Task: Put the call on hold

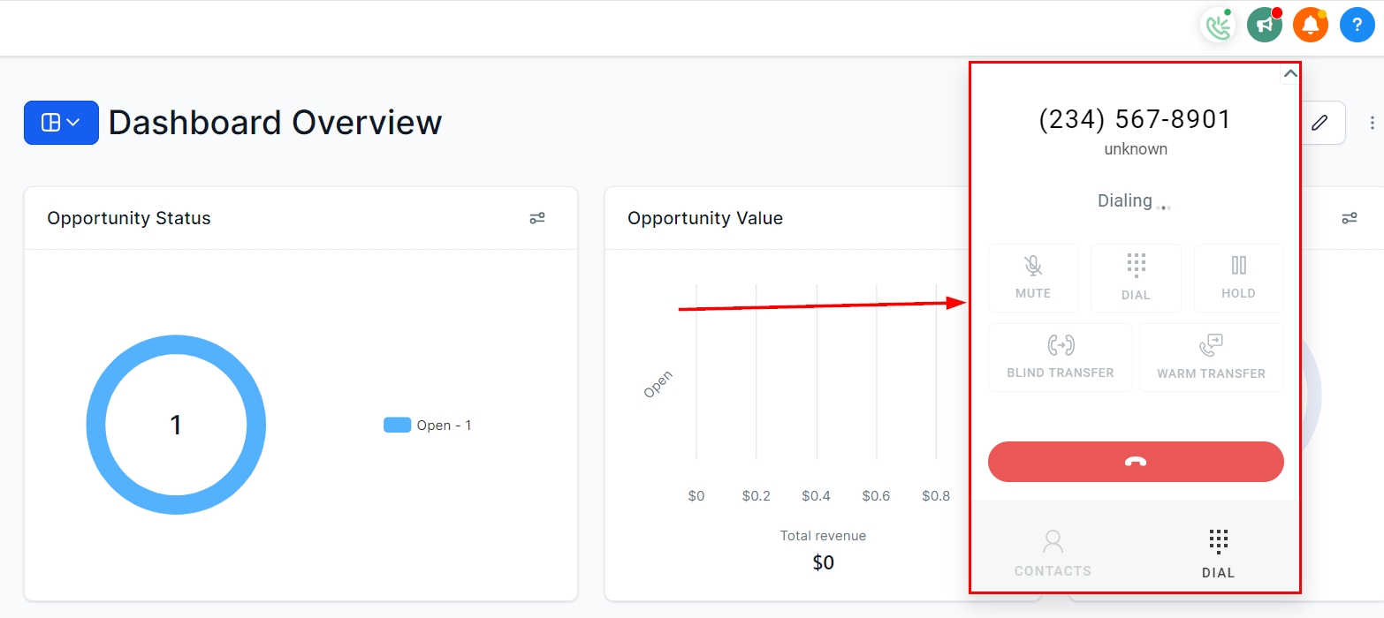Action: click(x=1238, y=277)
